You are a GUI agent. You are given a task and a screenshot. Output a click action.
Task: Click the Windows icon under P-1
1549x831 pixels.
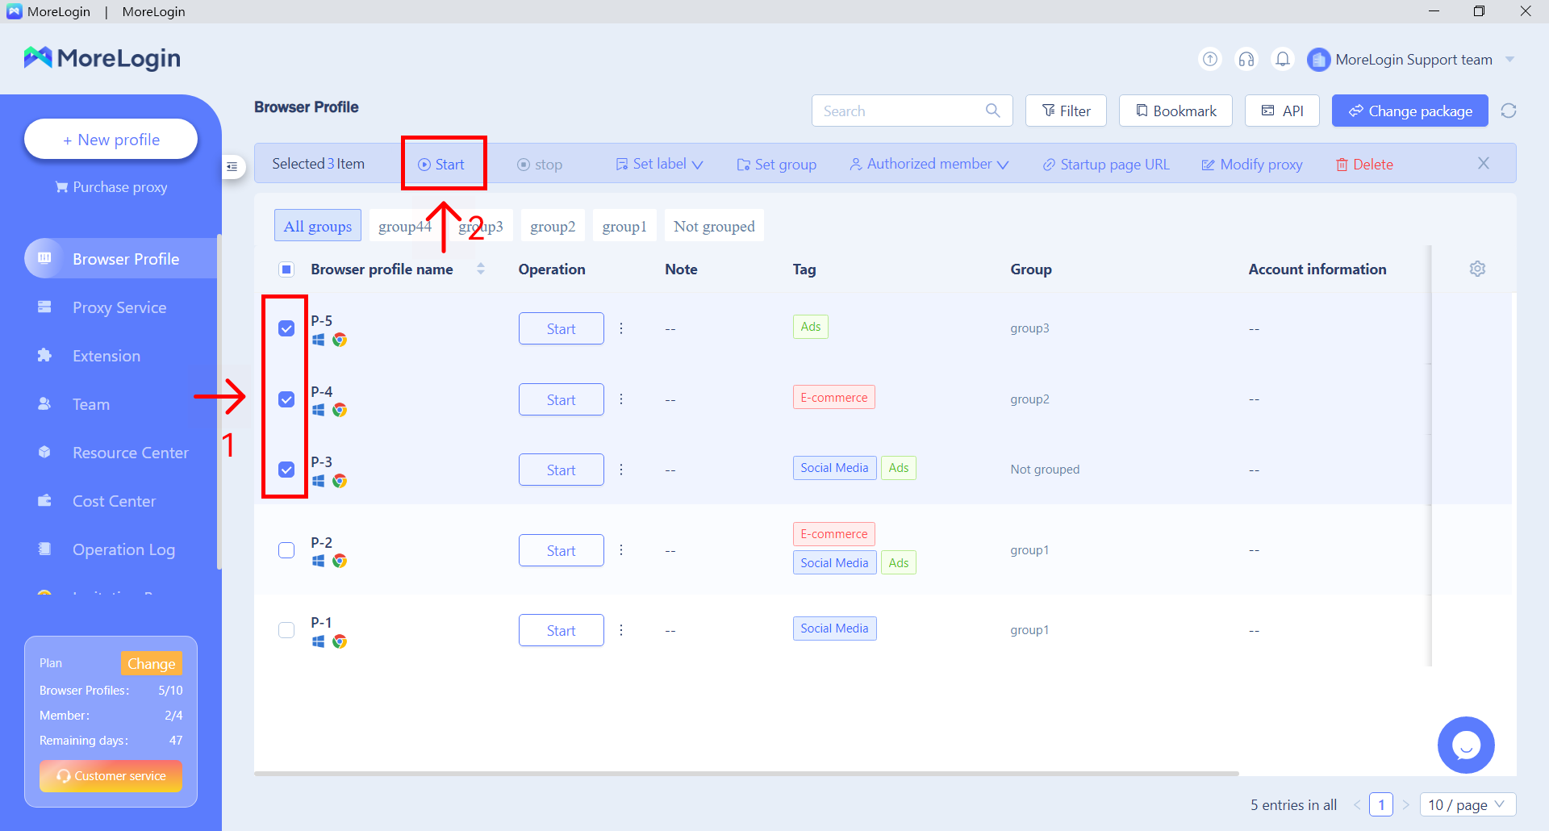click(319, 641)
